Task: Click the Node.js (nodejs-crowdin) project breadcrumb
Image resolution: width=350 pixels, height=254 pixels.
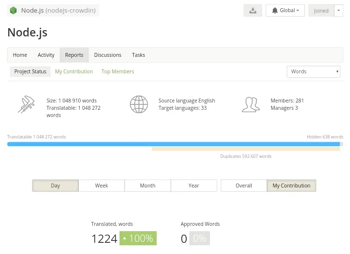Action: 53,11
